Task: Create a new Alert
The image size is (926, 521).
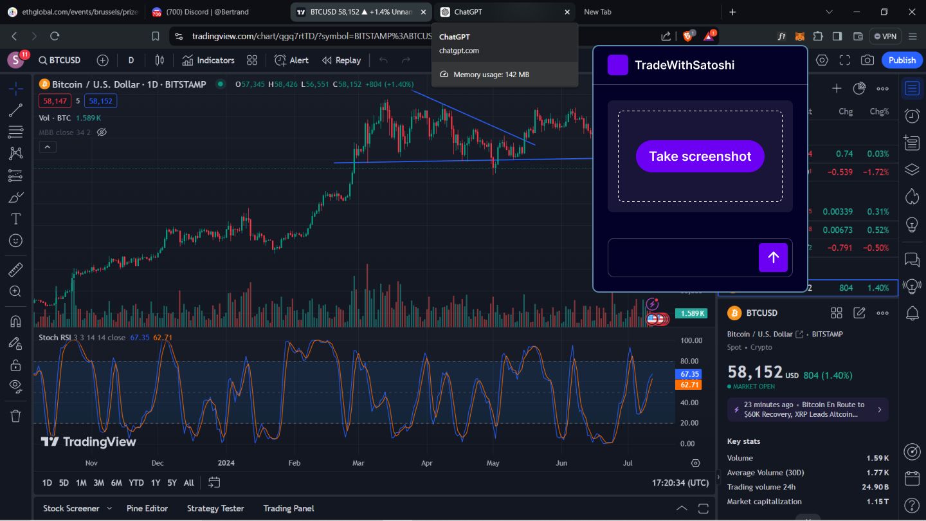Action: [x=291, y=60]
